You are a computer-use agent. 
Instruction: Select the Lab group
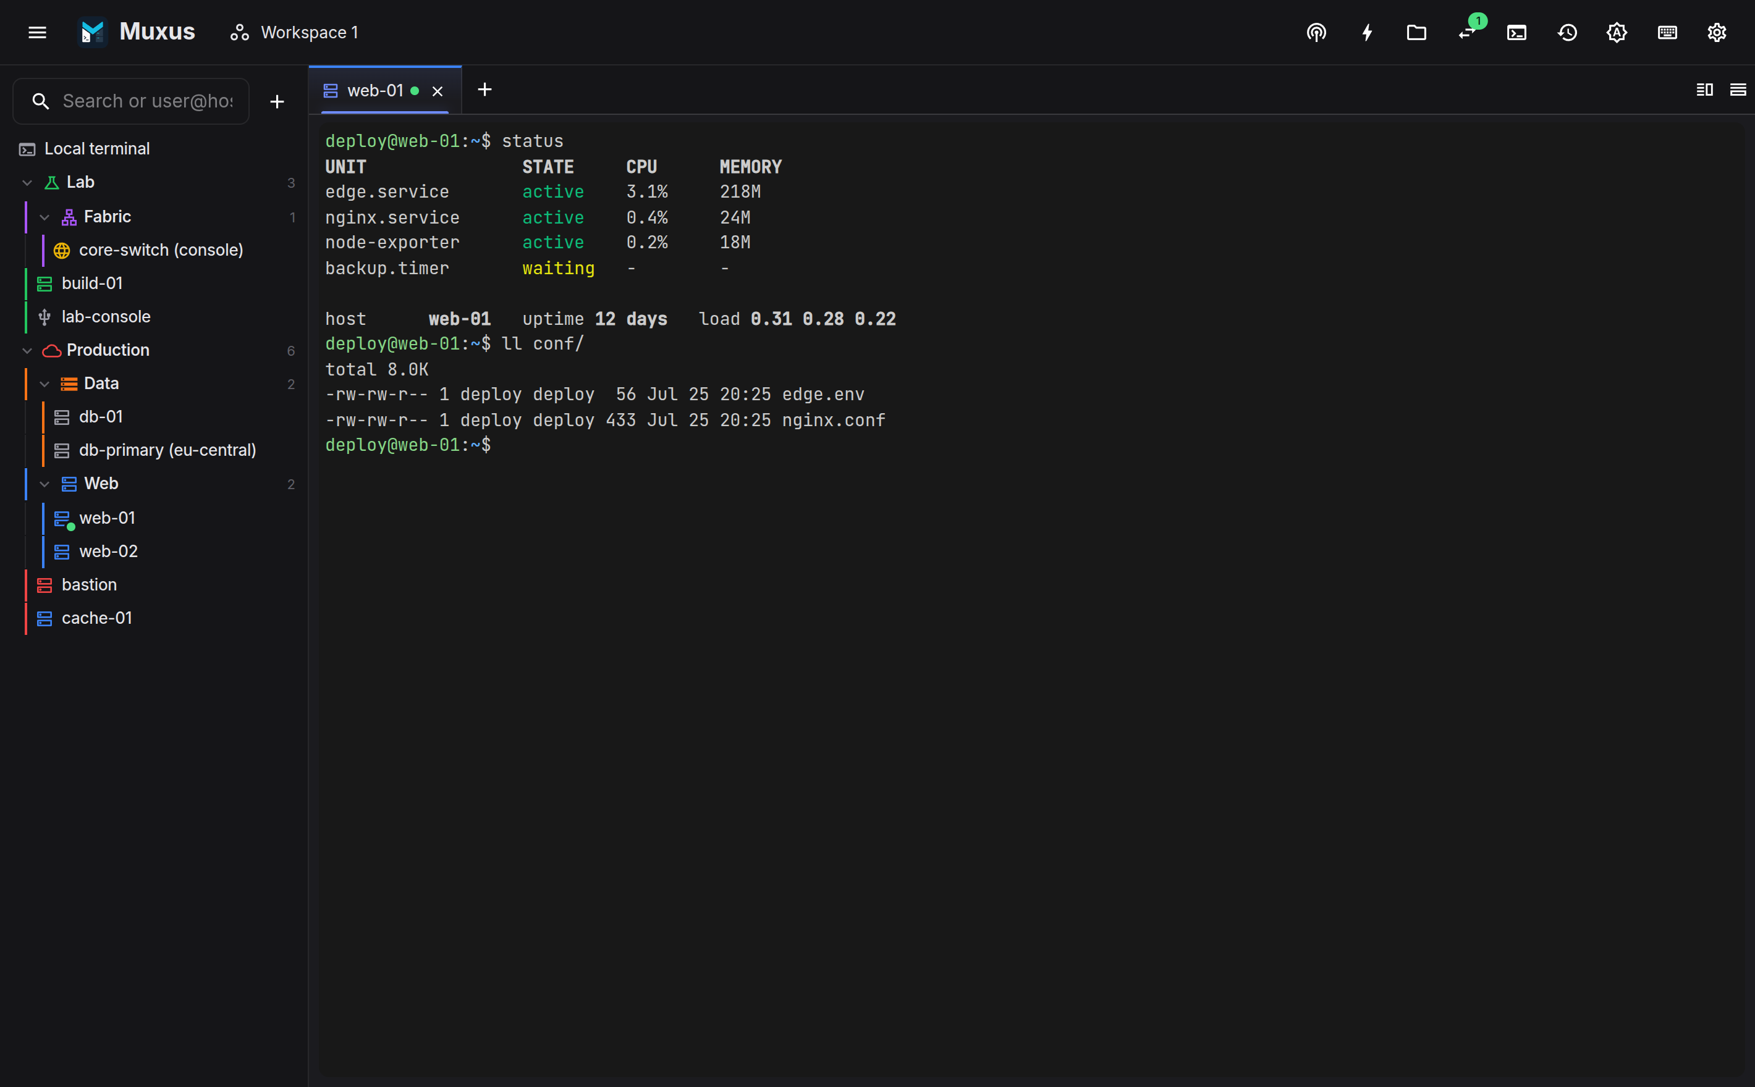[154, 182]
